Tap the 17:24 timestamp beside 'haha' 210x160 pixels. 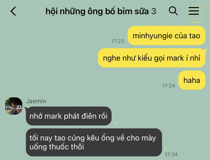coord(168,86)
